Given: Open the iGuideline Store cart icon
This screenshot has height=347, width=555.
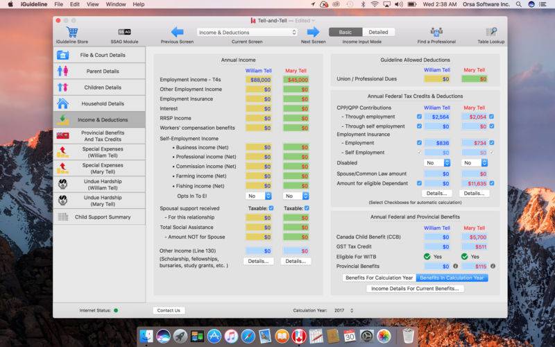Looking at the screenshot, I should pyautogui.click(x=72, y=32).
